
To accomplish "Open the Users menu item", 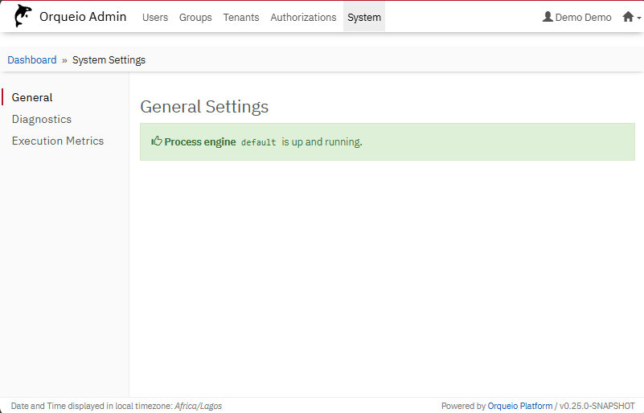I will click(155, 17).
